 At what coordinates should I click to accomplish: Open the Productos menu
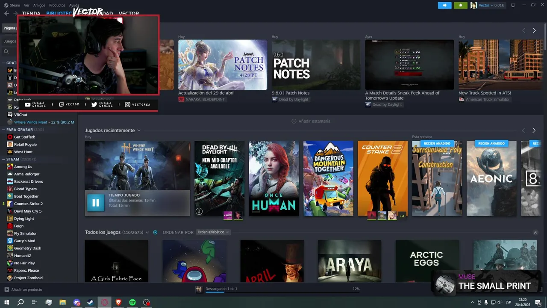[x=57, y=5]
